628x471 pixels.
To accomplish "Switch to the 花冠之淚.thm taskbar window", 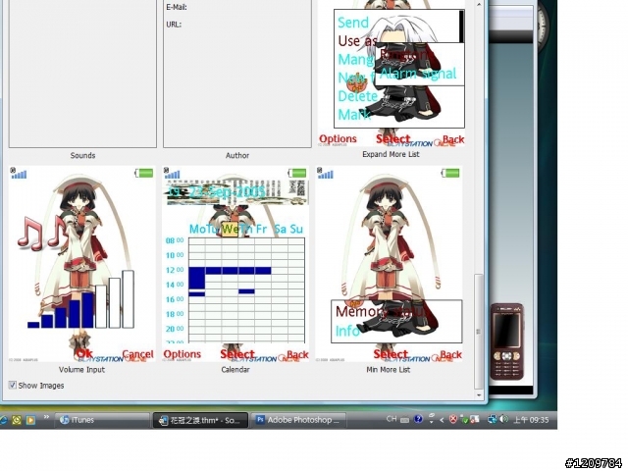I will (x=200, y=420).
